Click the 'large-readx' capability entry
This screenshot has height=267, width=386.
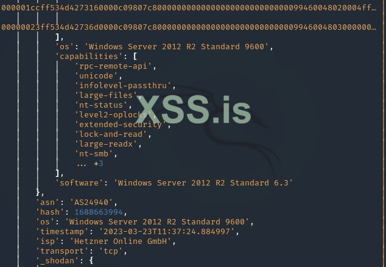coord(106,144)
